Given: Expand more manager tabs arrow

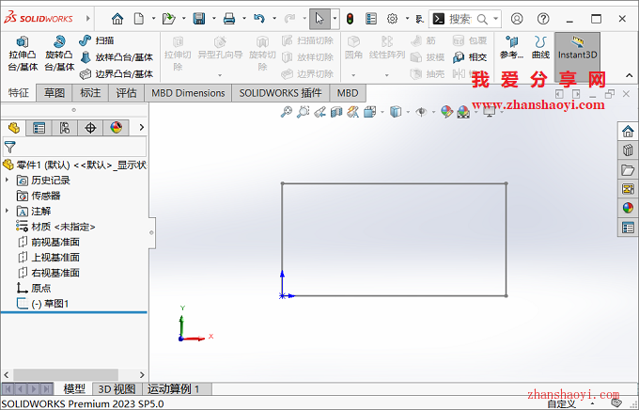Looking at the screenshot, I should coord(141,127).
